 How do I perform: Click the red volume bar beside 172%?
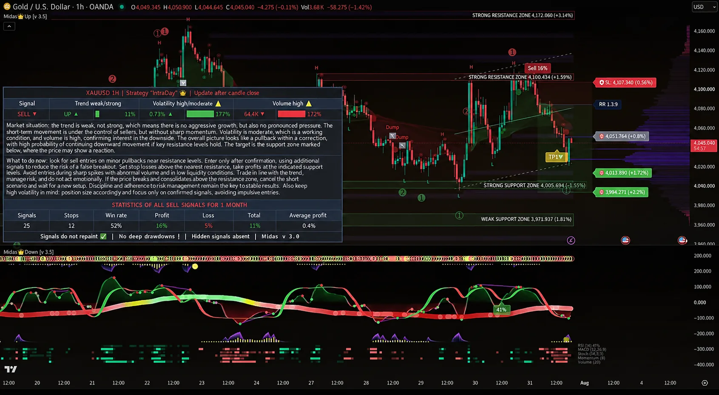click(x=291, y=114)
